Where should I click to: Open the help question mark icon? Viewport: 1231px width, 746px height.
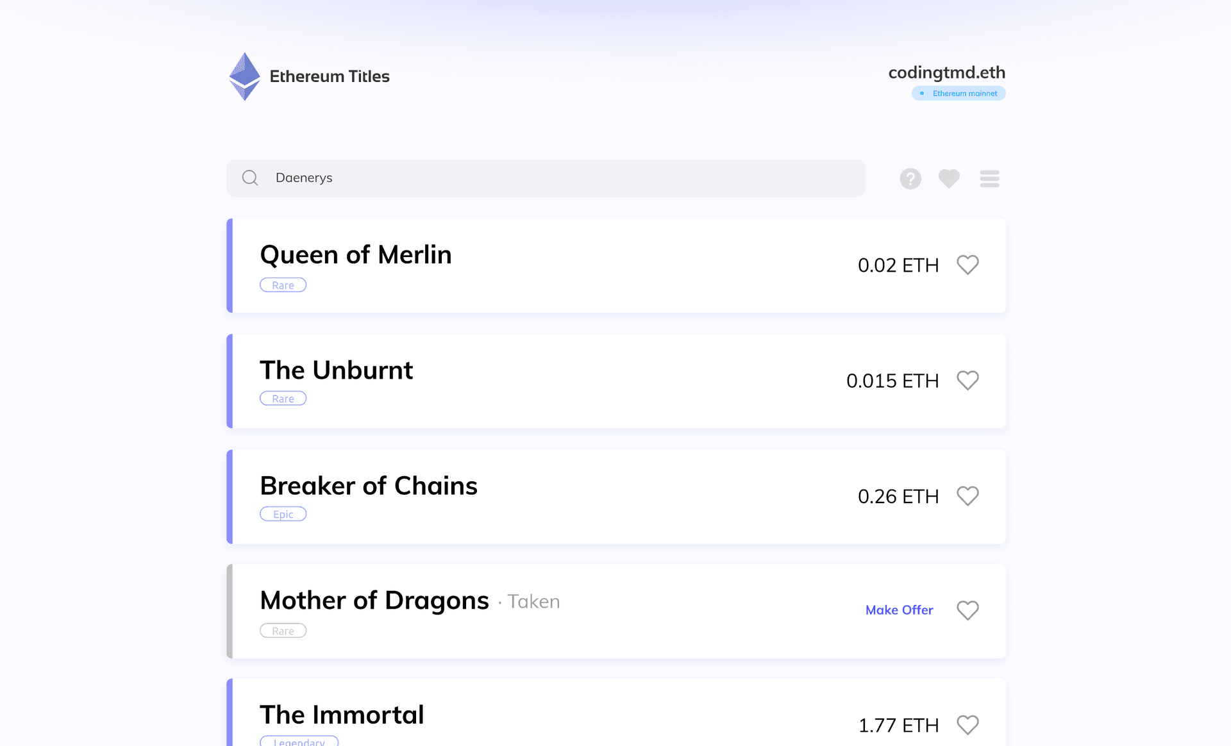pos(910,179)
